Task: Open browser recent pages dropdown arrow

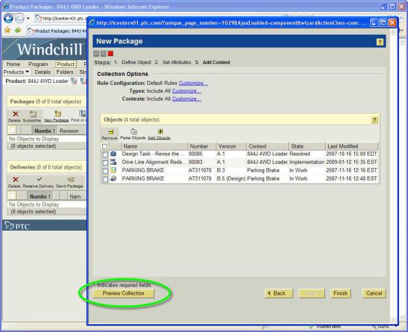Action: click(x=28, y=18)
